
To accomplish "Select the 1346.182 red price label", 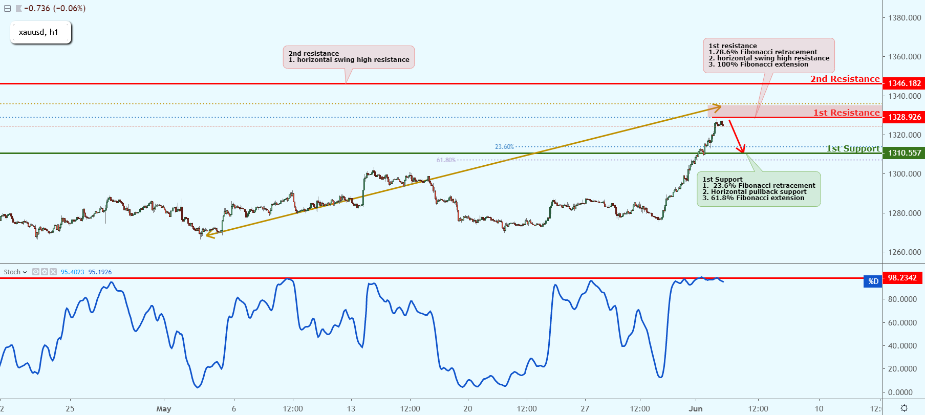I will [x=904, y=83].
